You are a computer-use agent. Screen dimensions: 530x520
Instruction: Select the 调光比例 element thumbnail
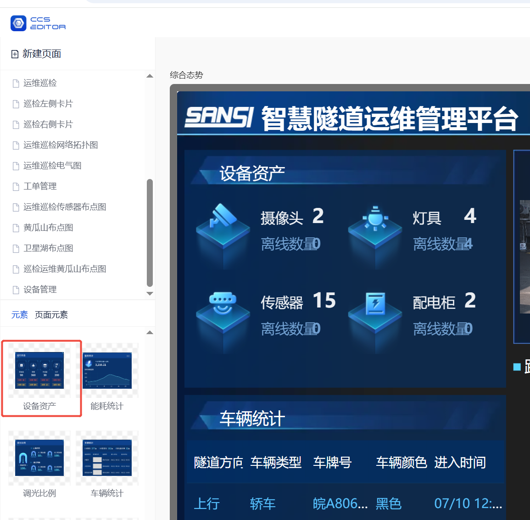click(39, 458)
